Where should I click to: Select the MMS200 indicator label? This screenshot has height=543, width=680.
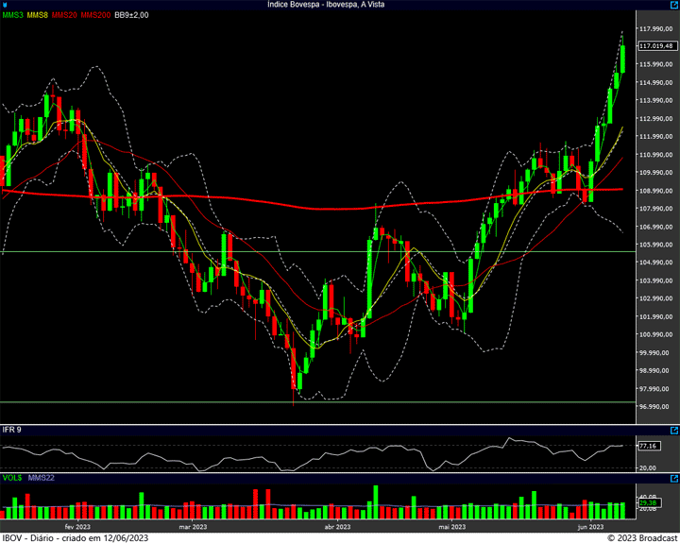(x=94, y=15)
